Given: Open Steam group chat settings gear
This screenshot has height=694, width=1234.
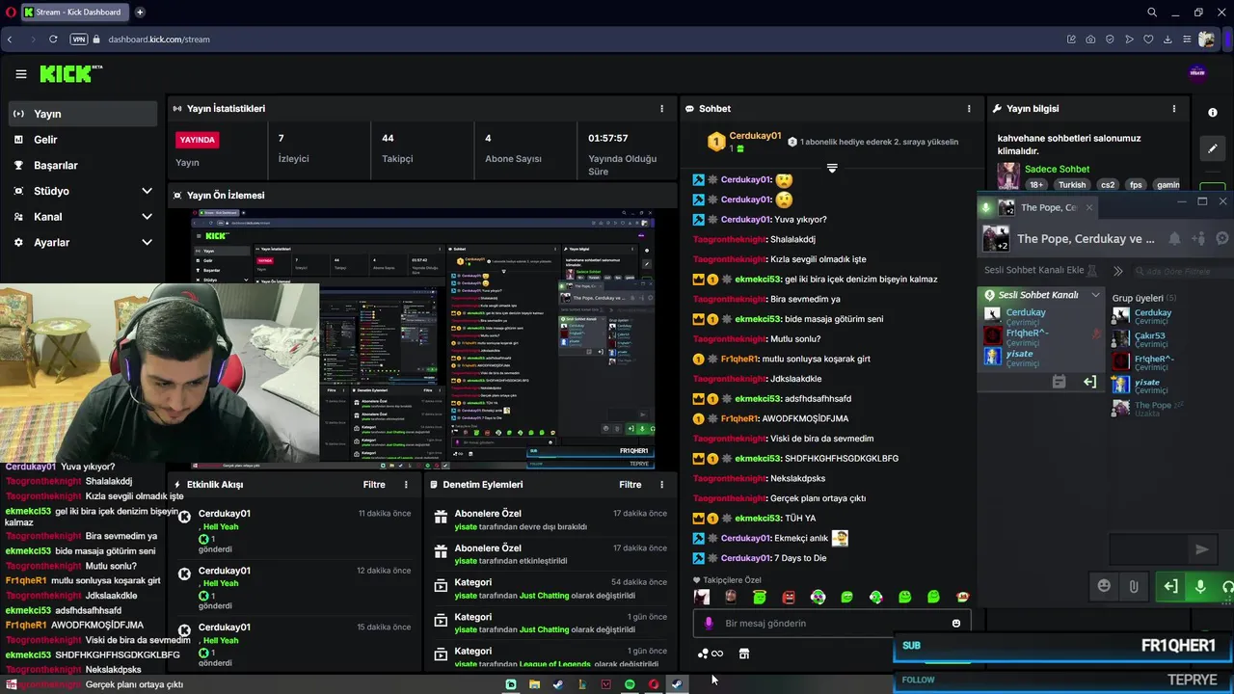Looking at the screenshot, I should coord(1222,238).
